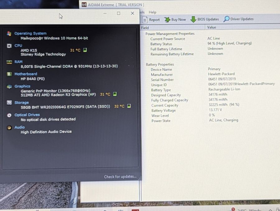The height and width of the screenshot is (211, 280).
Task: Open the Storage section link
Action: [21, 103]
